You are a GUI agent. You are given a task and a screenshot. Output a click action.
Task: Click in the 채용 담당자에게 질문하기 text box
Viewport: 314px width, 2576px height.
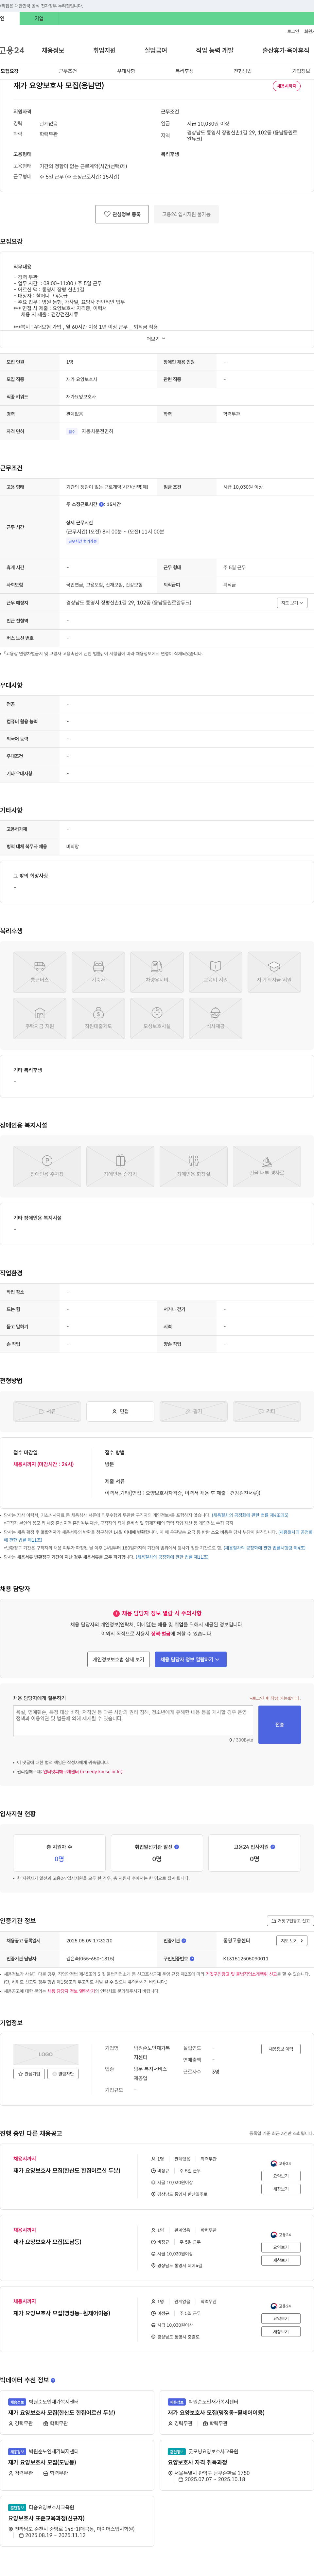point(133,1721)
